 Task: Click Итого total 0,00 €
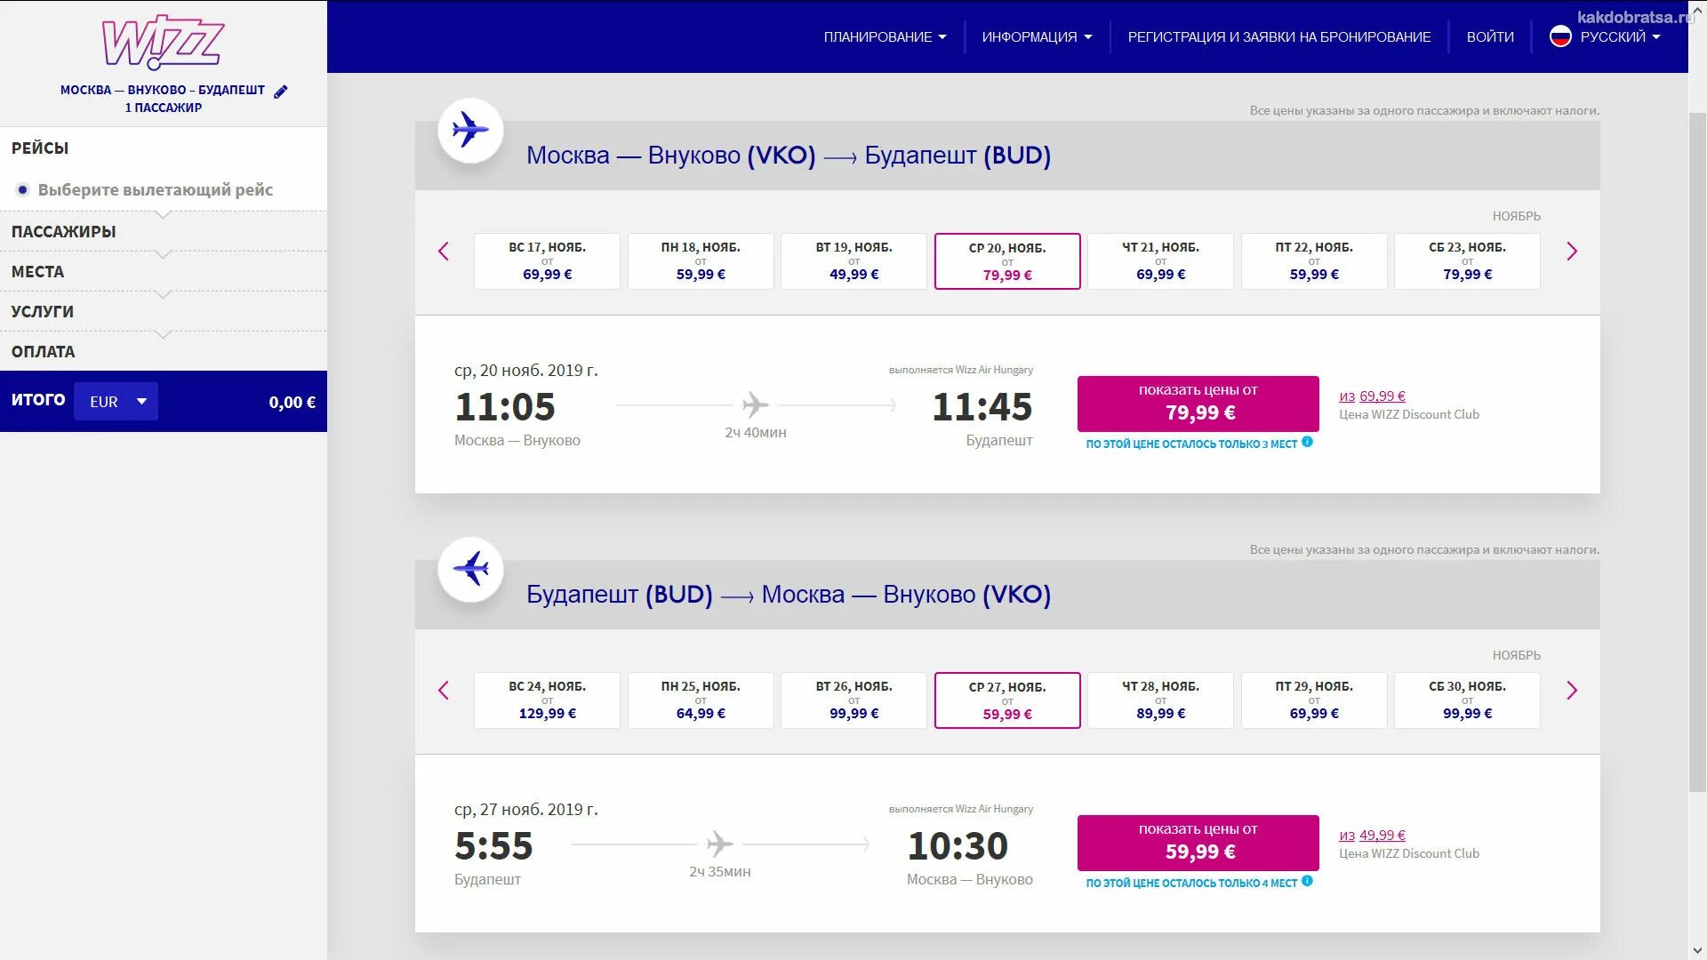click(292, 402)
